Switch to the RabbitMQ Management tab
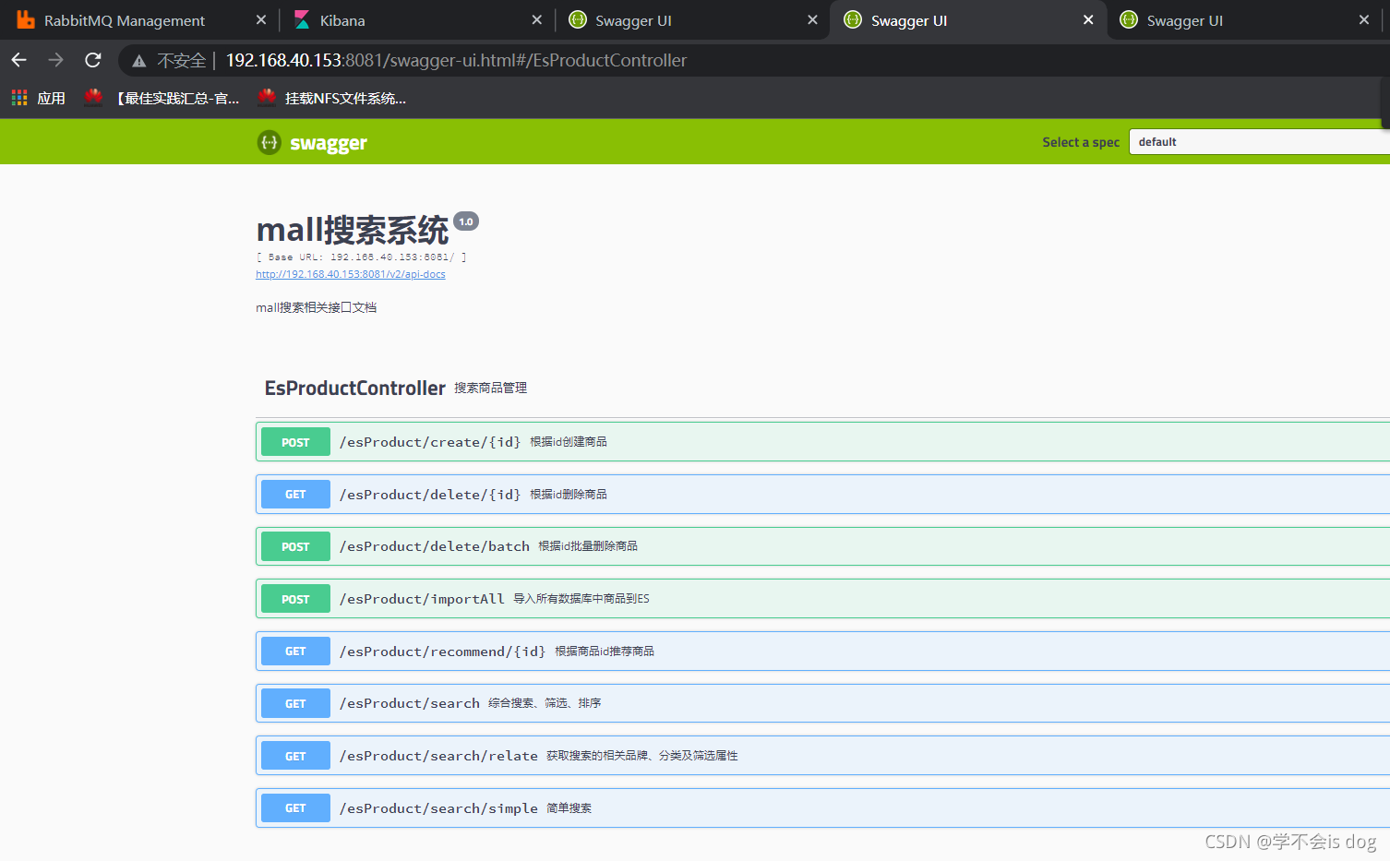 pos(129,19)
